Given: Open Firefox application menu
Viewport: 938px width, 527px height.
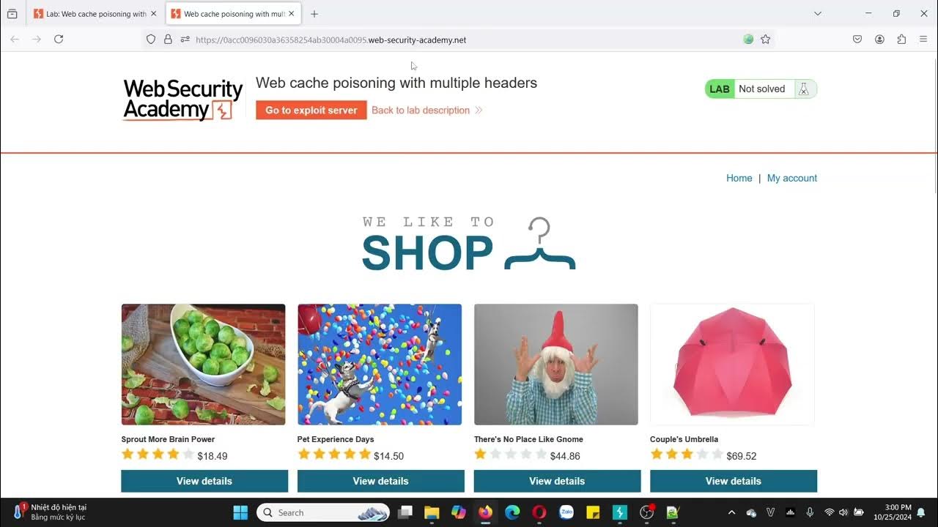Looking at the screenshot, I should pos(923,40).
